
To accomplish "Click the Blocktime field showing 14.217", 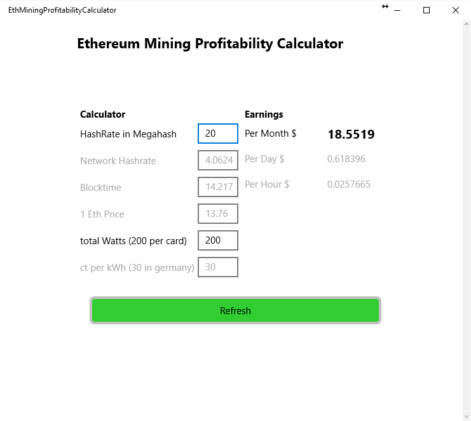I will (x=218, y=187).
